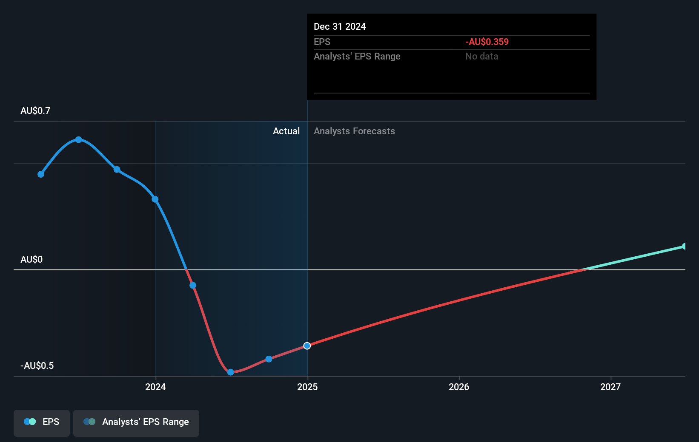Click the data point at the 2024 gridline
This screenshot has height=442, width=699.
[155, 199]
